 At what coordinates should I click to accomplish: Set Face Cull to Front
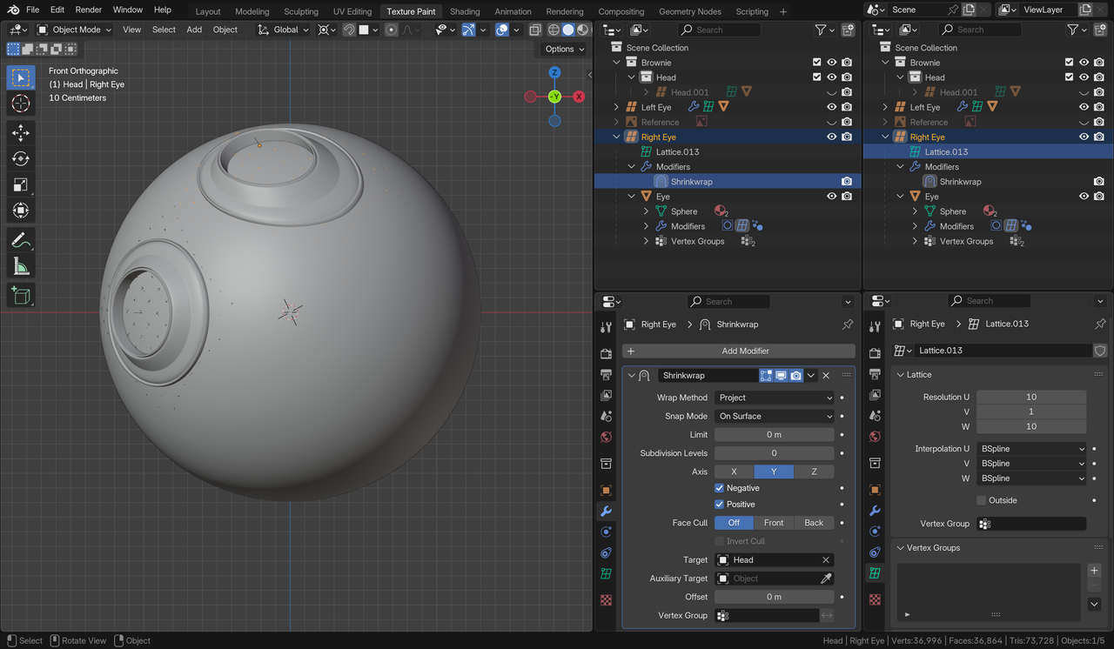pyautogui.click(x=774, y=523)
